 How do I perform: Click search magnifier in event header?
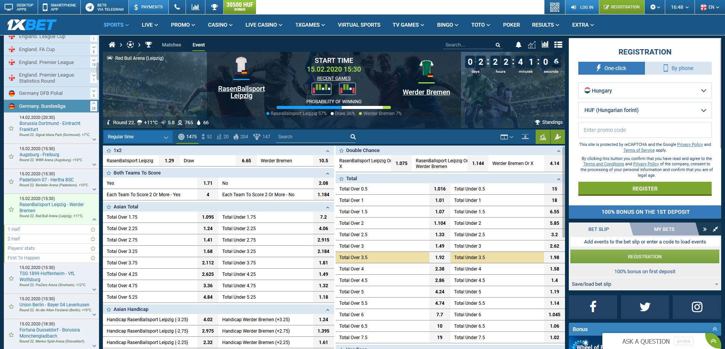[498, 45]
